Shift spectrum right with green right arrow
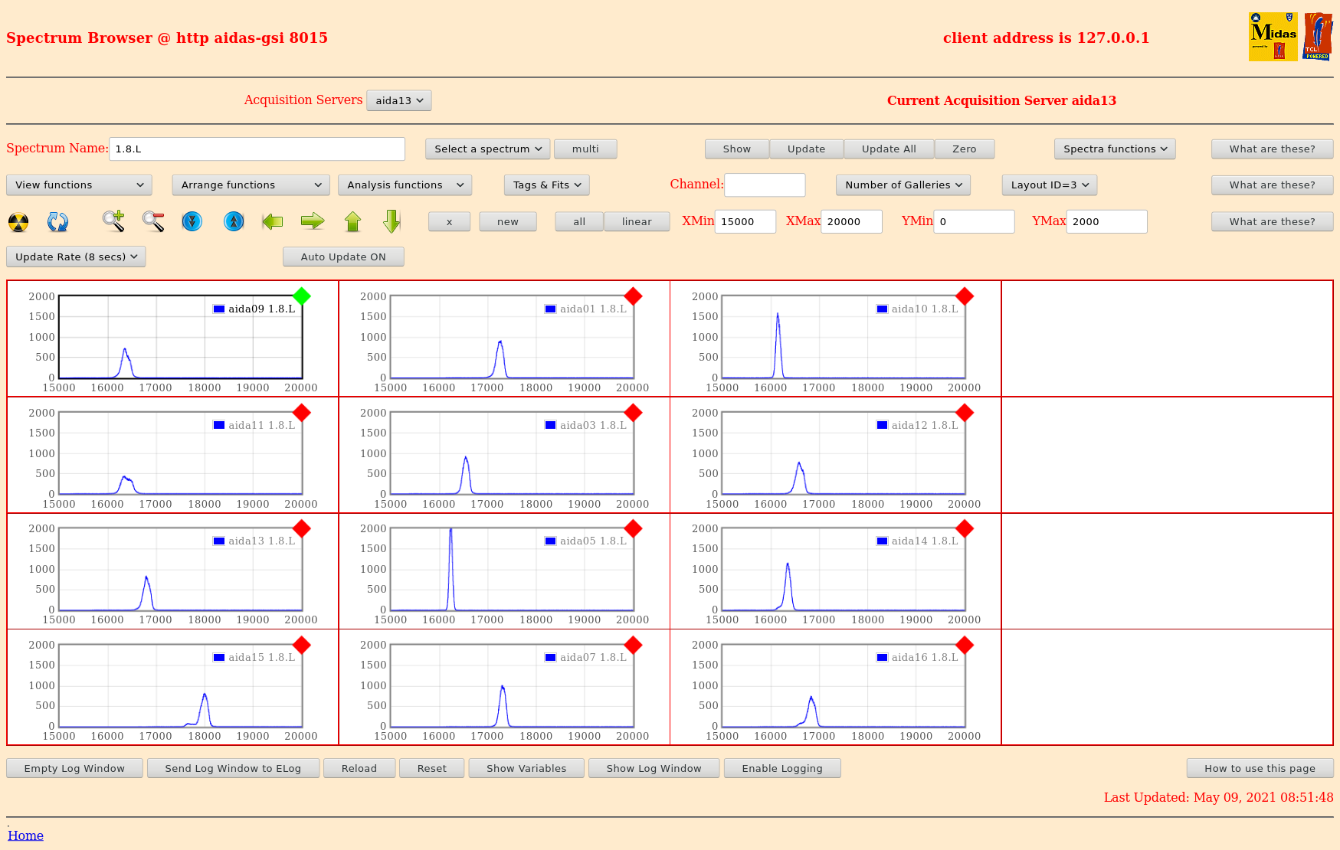The width and height of the screenshot is (1340, 850). click(x=313, y=222)
